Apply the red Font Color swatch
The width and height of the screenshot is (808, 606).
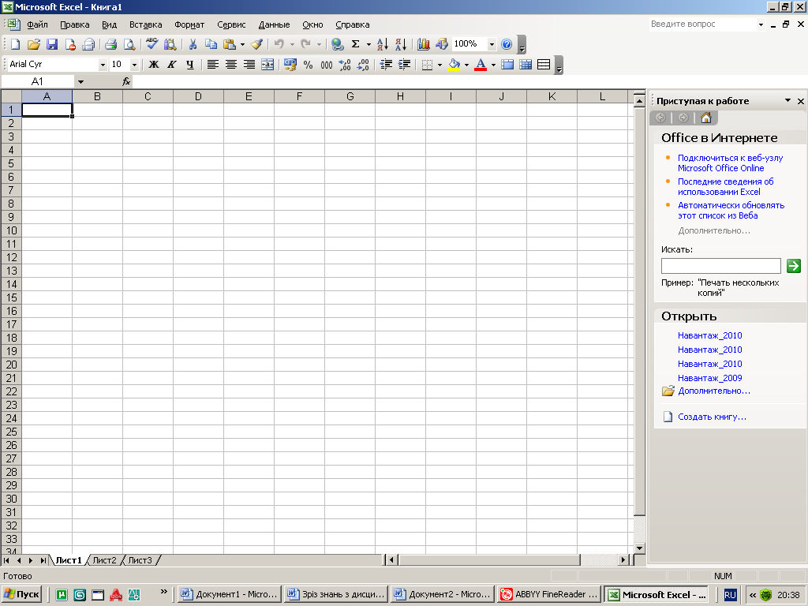(x=481, y=65)
